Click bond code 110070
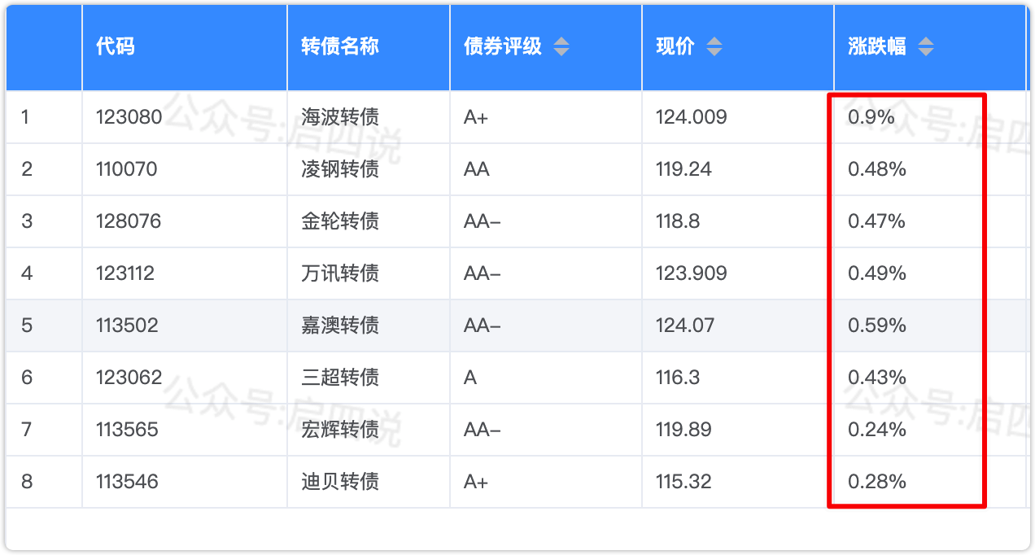The height and width of the screenshot is (555, 1035). coord(126,169)
